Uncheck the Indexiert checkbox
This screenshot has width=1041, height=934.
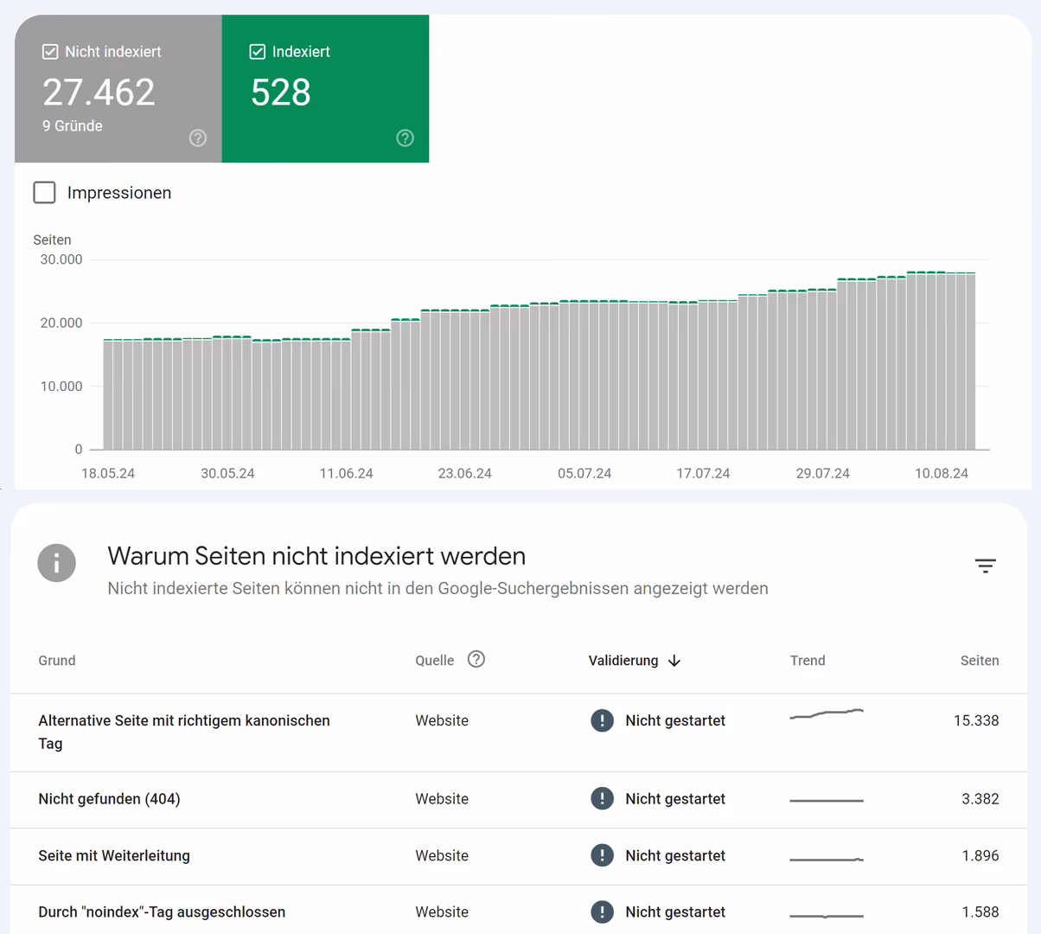pos(257,52)
